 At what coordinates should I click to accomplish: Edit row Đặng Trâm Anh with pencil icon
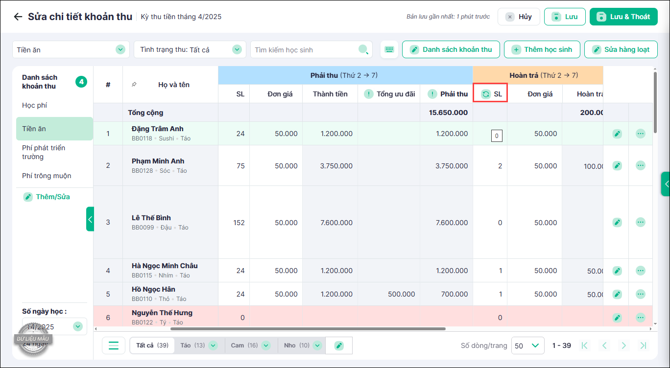[x=617, y=134]
